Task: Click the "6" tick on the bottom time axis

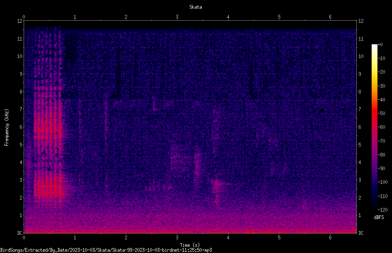Action: pyautogui.click(x=330, y=238)
